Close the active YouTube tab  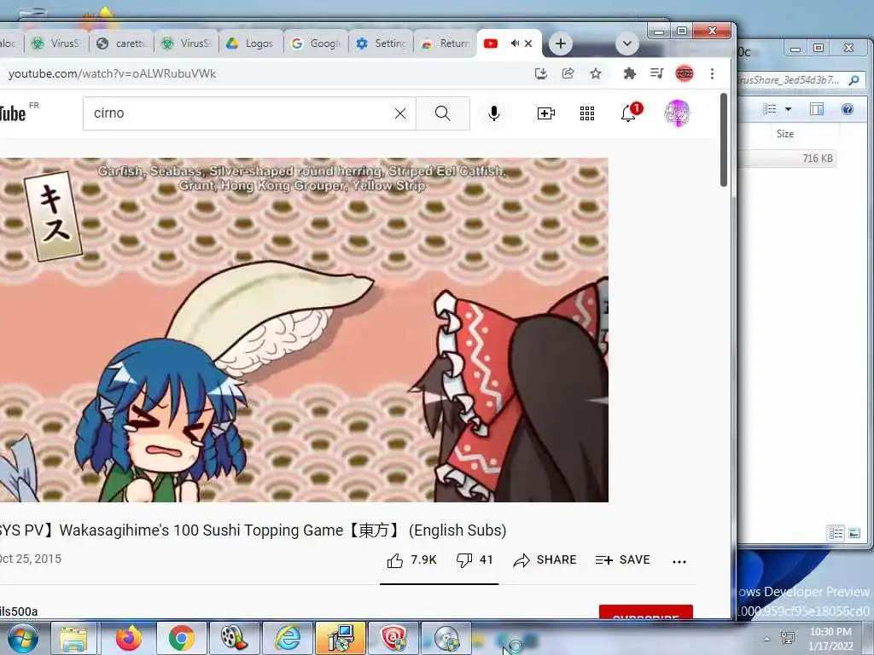[x=528, y=43]
